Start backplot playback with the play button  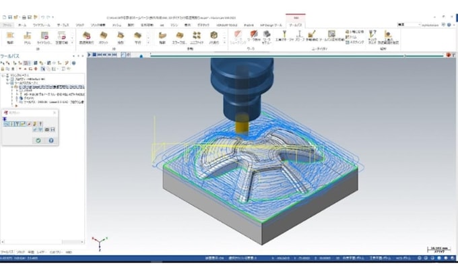(x=90, y=55)
